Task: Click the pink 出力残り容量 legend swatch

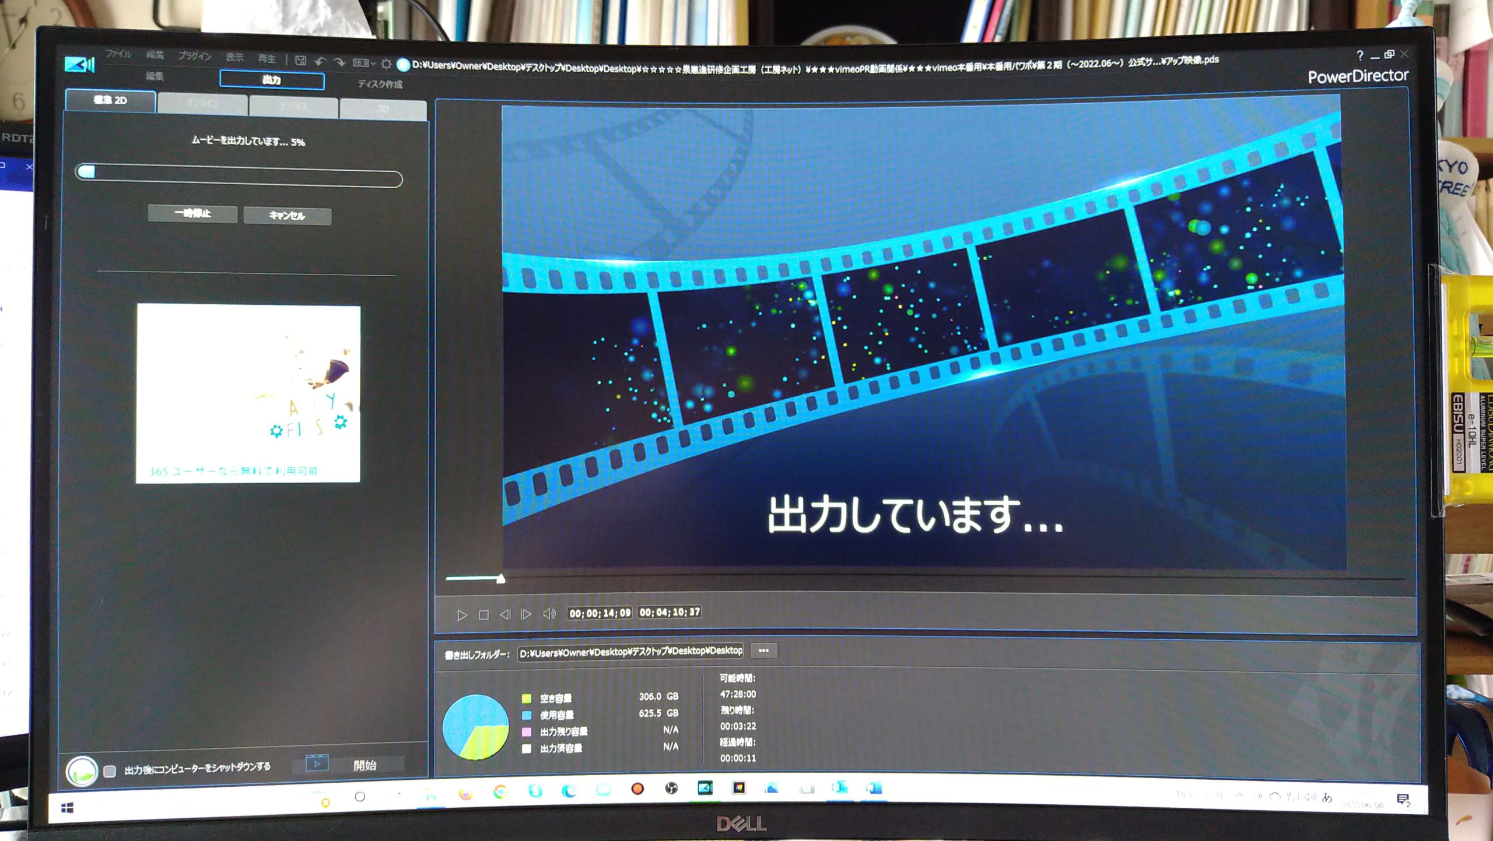Action: 527,732
